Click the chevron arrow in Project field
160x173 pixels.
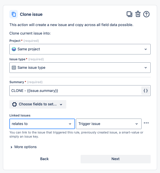point(146,49)
